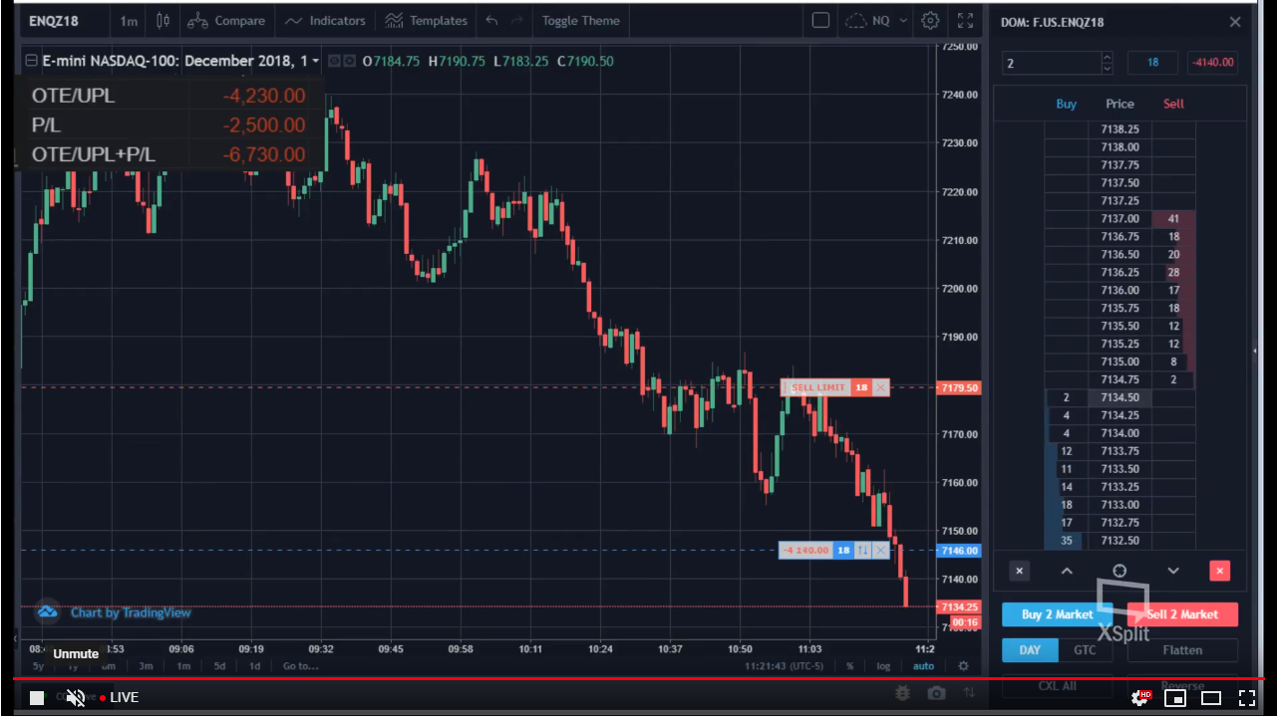Open the Indicators menu

point(325,21)
